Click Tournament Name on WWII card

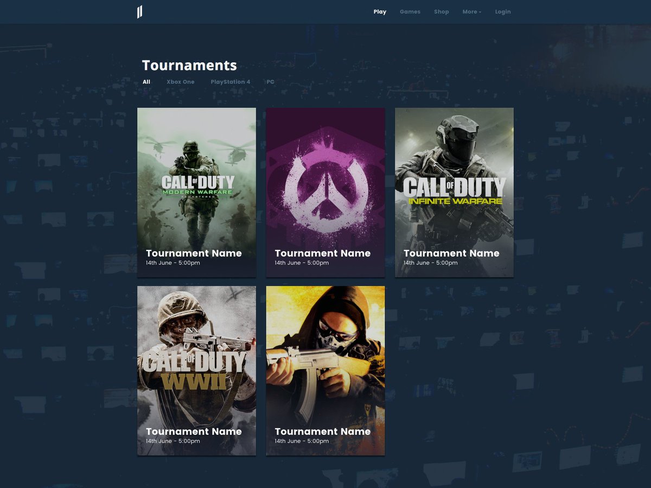tap(194, 432)
